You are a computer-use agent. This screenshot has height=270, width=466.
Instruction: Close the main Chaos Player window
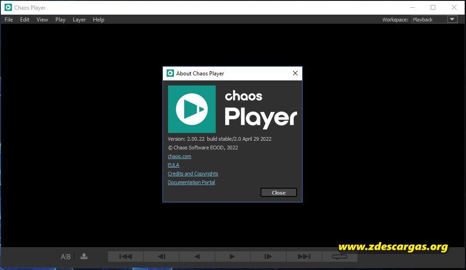pyautogui.click(x=454, y=7)
